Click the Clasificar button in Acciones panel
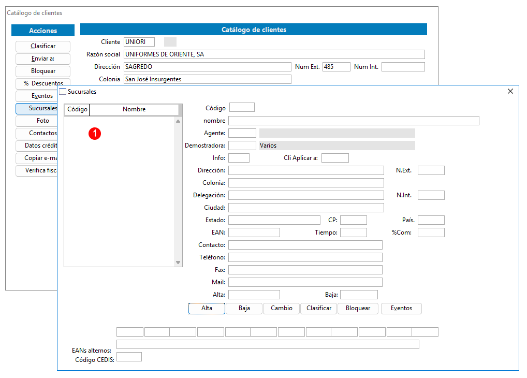This screenshot has height=378, width=527. [x=43, y=46]
